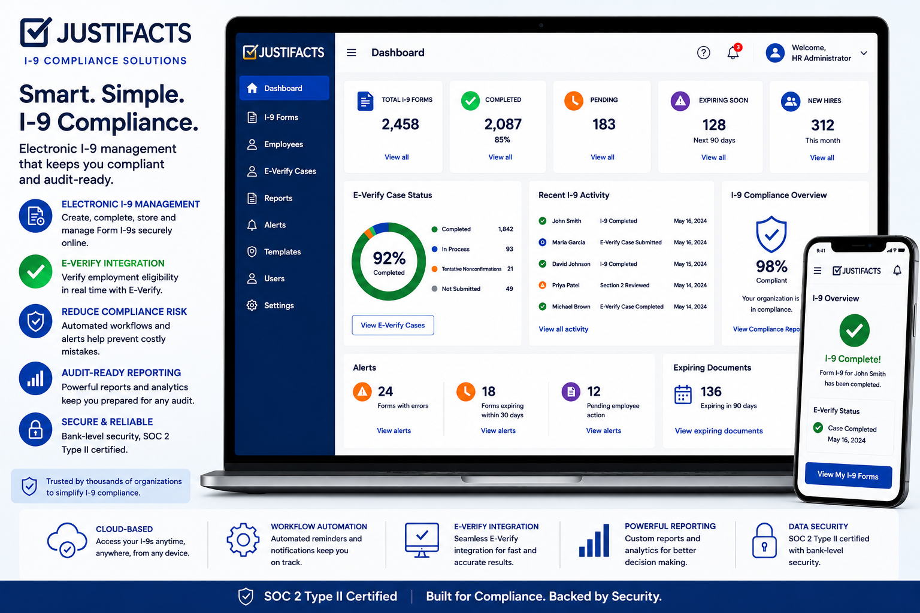Click the 98% Compliant shield icon
The width and height of the screenshot is (920, 613).
click(771, 235)
